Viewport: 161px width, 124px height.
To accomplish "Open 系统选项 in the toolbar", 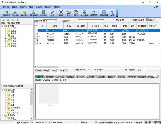I will click(x=6, y=13).
